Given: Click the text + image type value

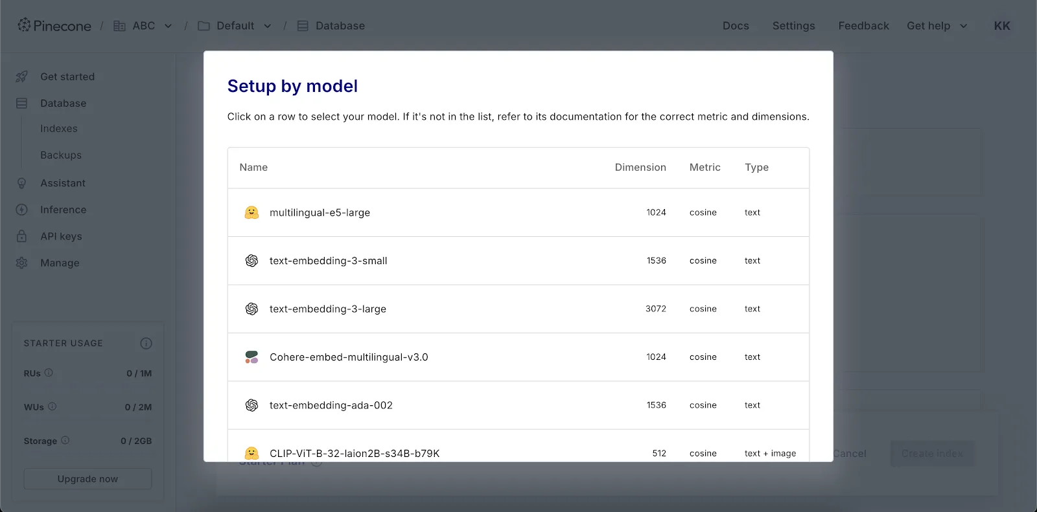Looking at the screenshot, I should [x=770, y=453].
